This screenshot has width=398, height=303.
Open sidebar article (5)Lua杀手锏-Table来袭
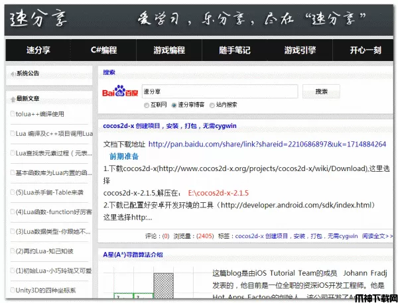tap(50, 192)
